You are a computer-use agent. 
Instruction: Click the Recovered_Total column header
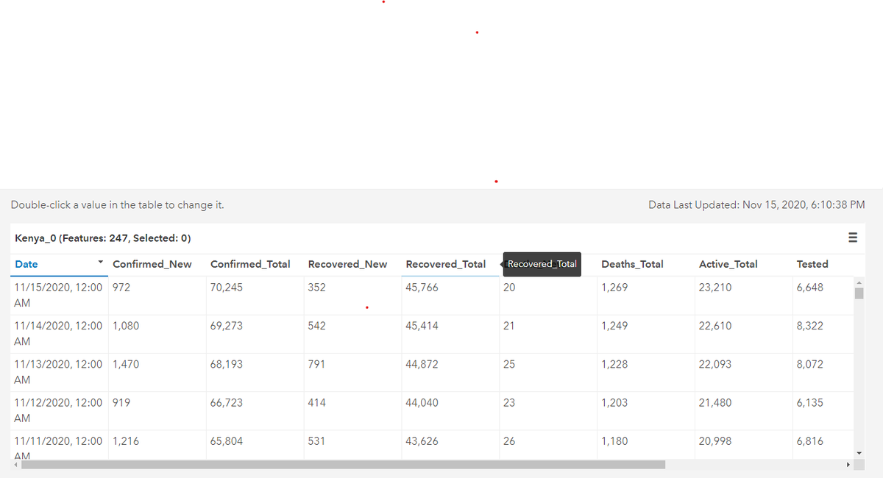446,264
